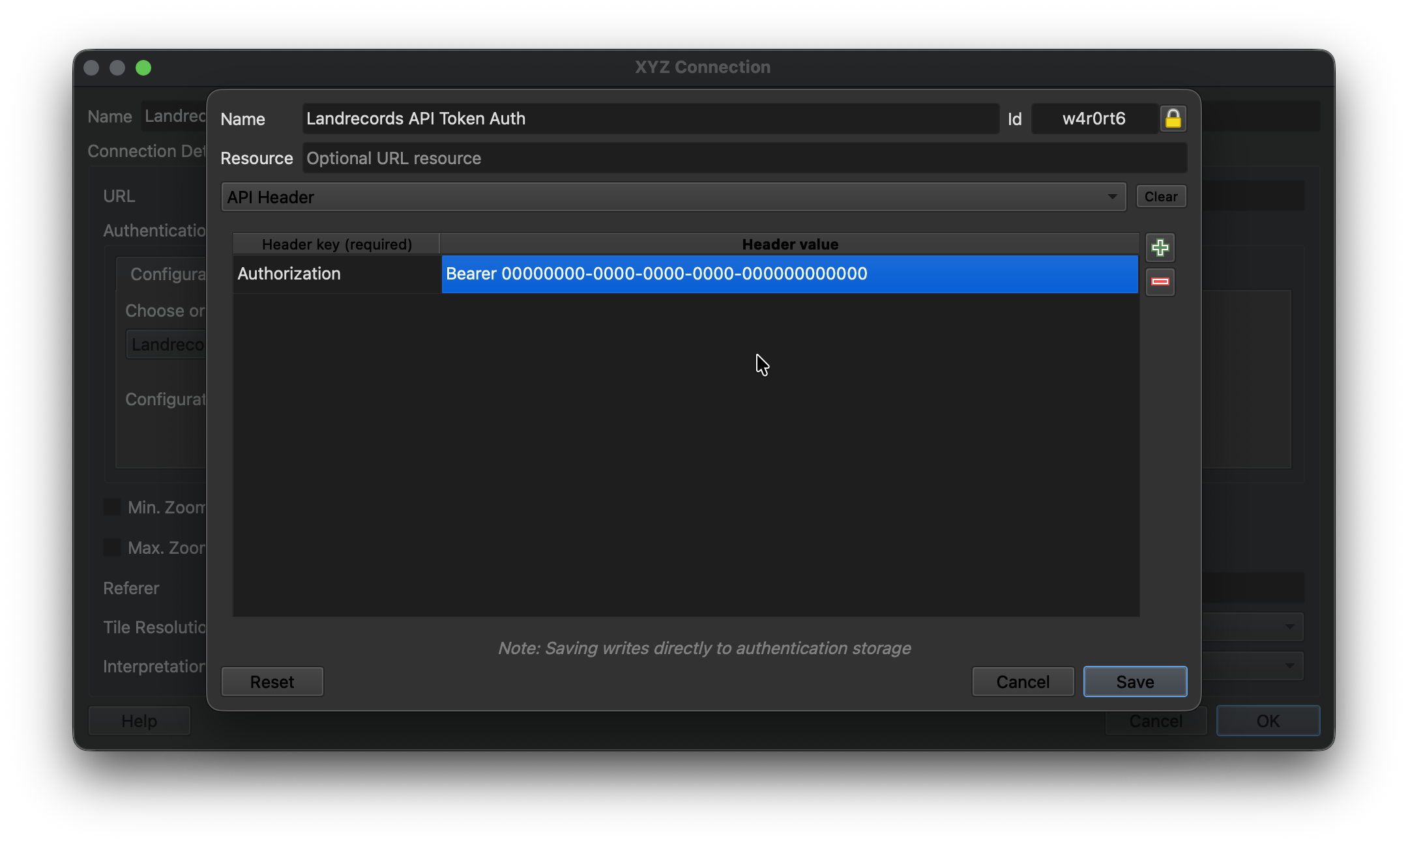Image resolution: width=1408 pixels, height=847 pixels.
Task: Toggle the Min. Zoom Level checkbox
Action: 112,507
